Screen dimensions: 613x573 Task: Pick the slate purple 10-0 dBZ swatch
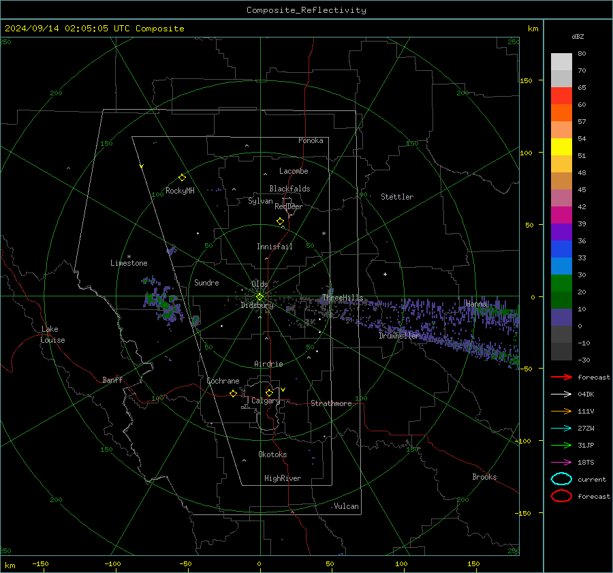[x=561, y=318]
